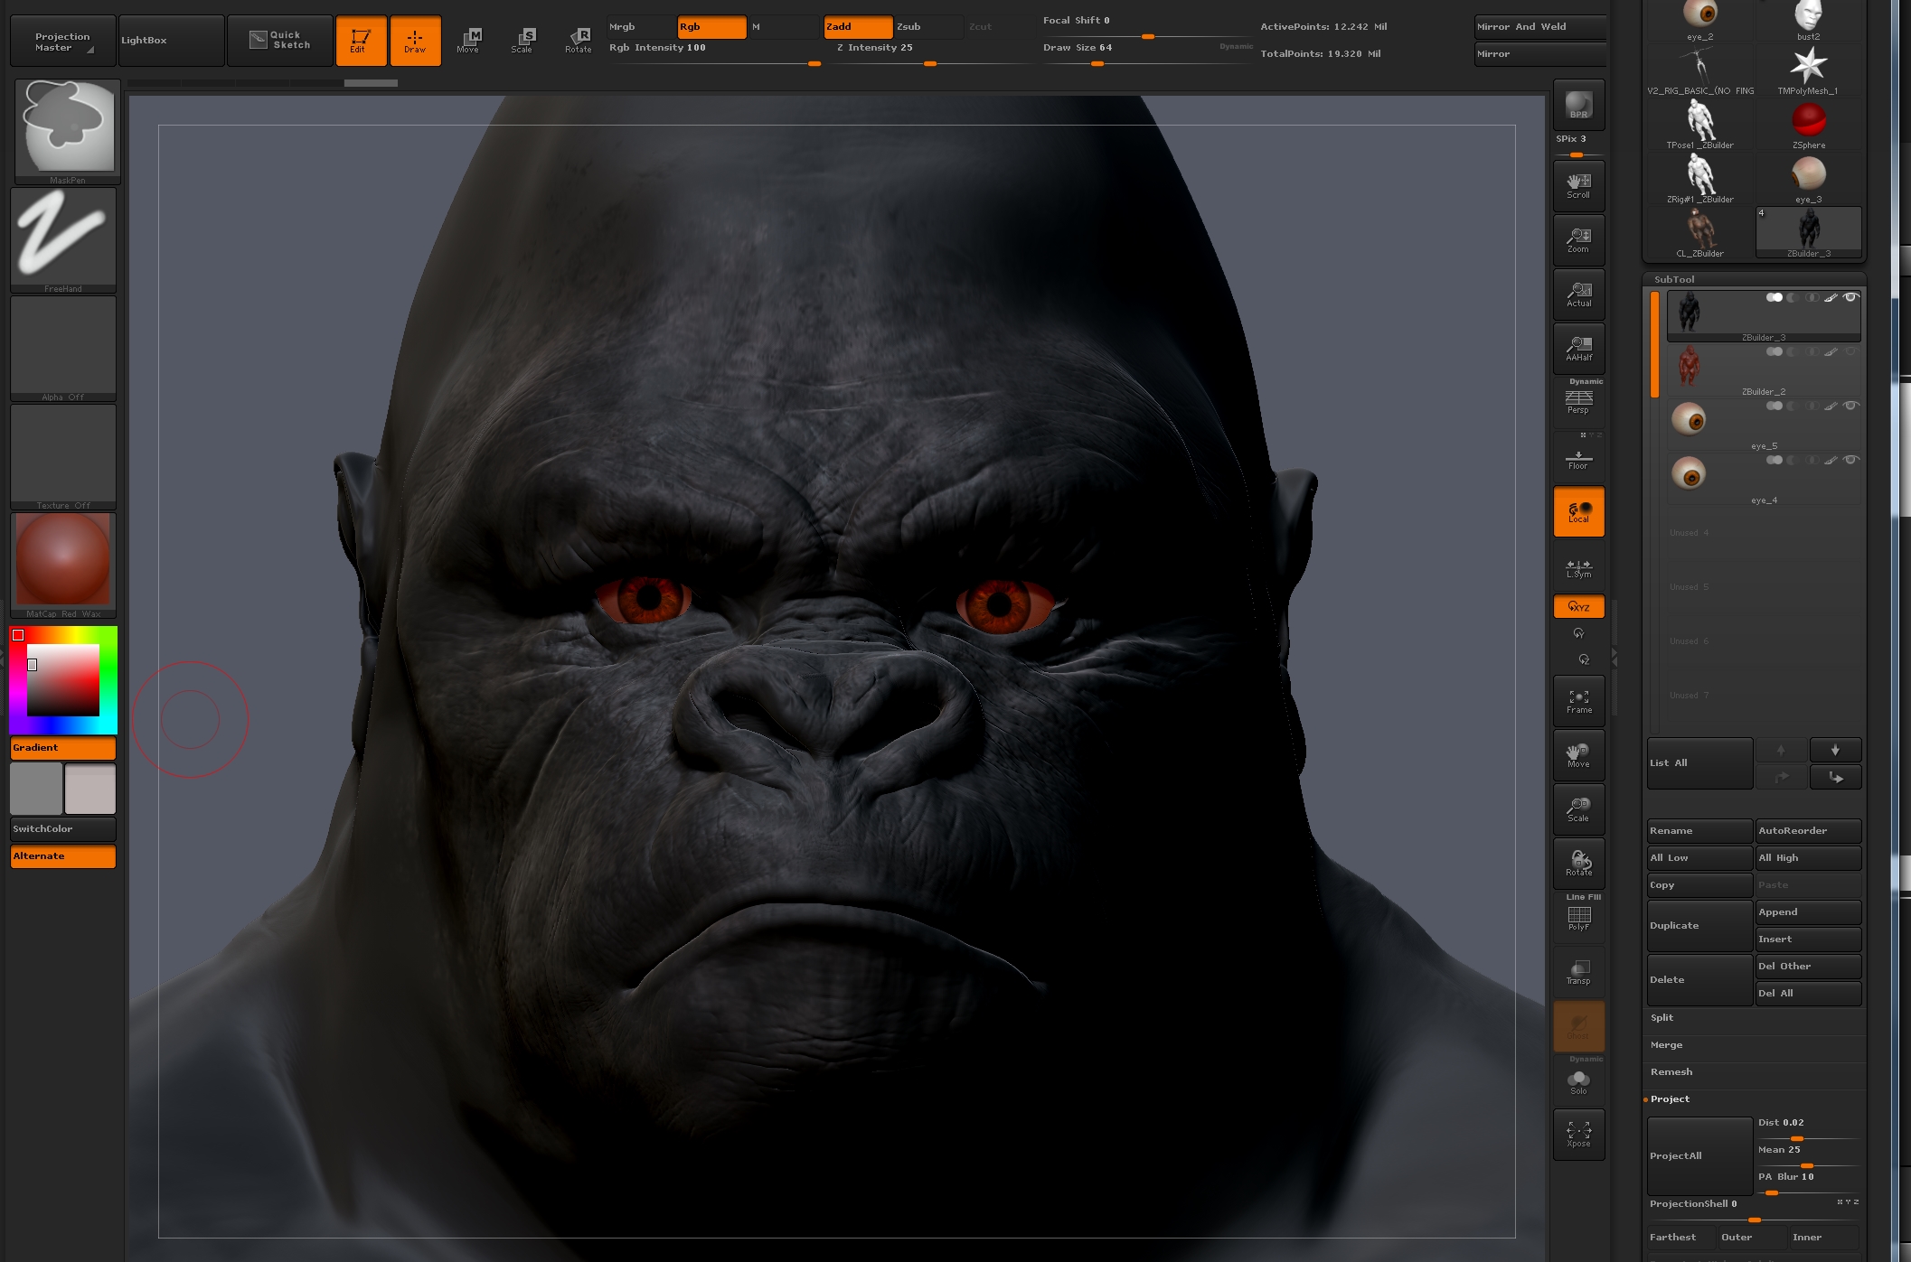Select the Rotate tool in top toolbar
Image resolution: width=1911 pixels, height=1262 pixels.
coord(579,40)
